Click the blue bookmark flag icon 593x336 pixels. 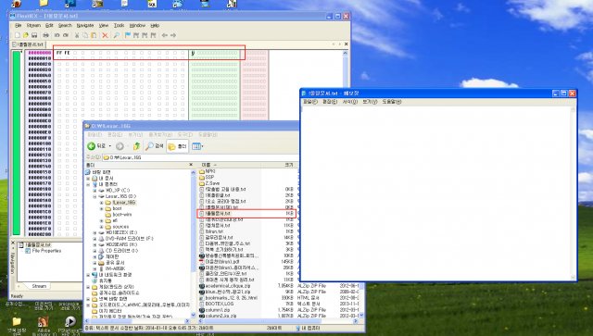click(x=128, y=35)
